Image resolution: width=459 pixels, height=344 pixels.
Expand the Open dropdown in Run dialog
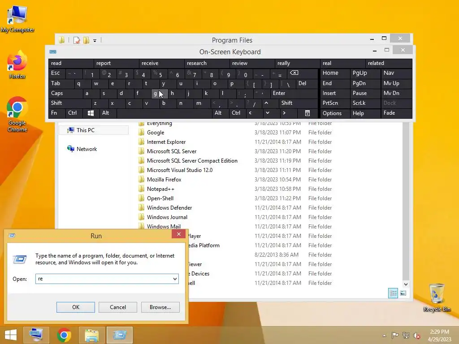pos(175,279)
